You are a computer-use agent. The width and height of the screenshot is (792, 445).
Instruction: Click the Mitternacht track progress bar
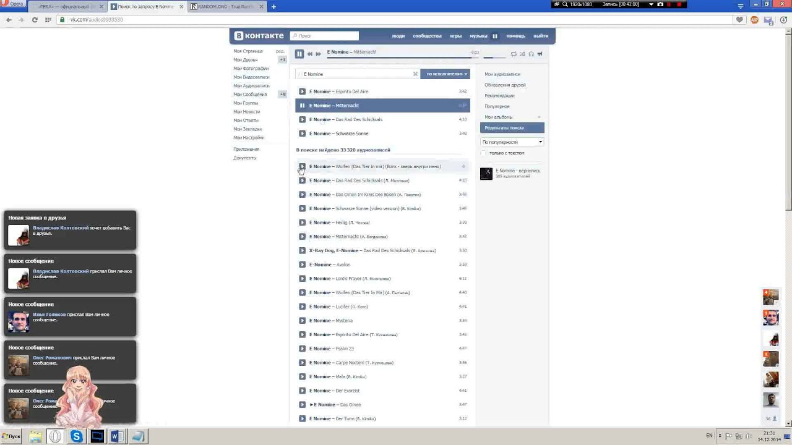(x=403, y=57)
